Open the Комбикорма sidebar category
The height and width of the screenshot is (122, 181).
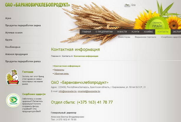pyautogui.click(x=12, y=47)
